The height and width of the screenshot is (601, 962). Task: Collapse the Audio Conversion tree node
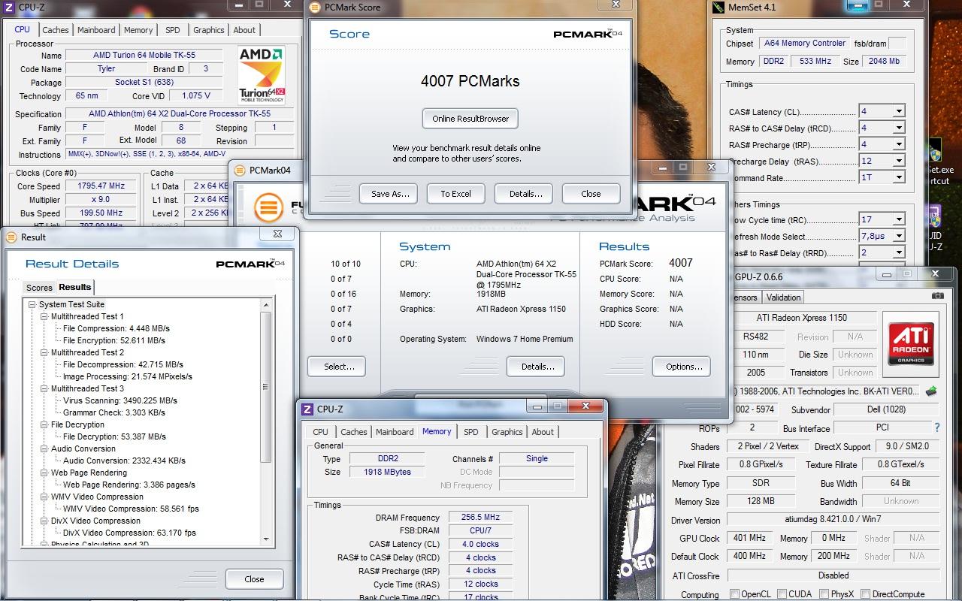pos(44,448)
